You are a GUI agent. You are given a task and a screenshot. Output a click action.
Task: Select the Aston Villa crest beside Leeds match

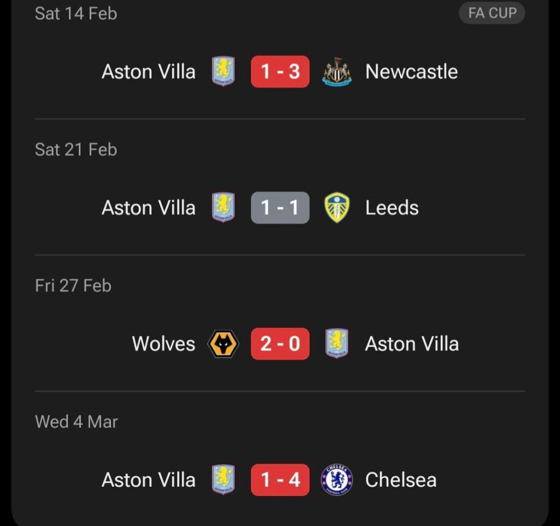pyautogui.click(x=223, y=207)
